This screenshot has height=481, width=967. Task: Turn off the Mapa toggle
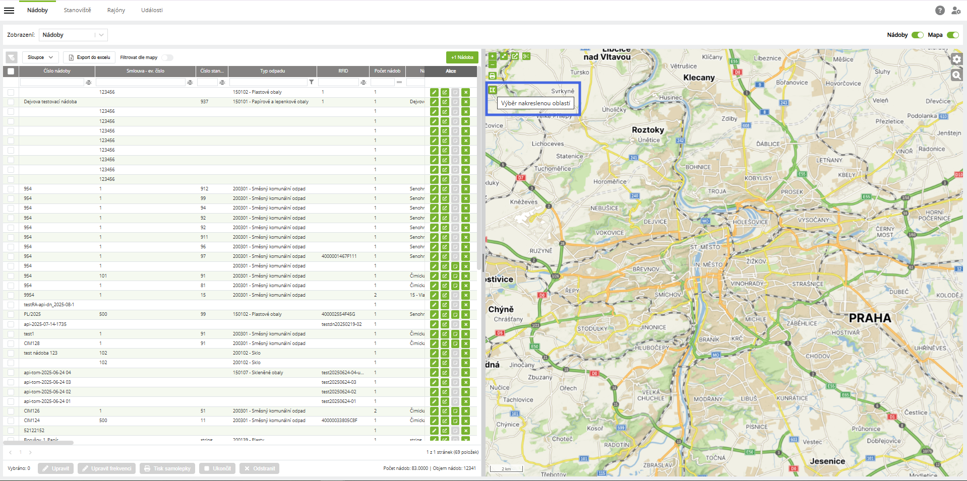pos(952,35)
